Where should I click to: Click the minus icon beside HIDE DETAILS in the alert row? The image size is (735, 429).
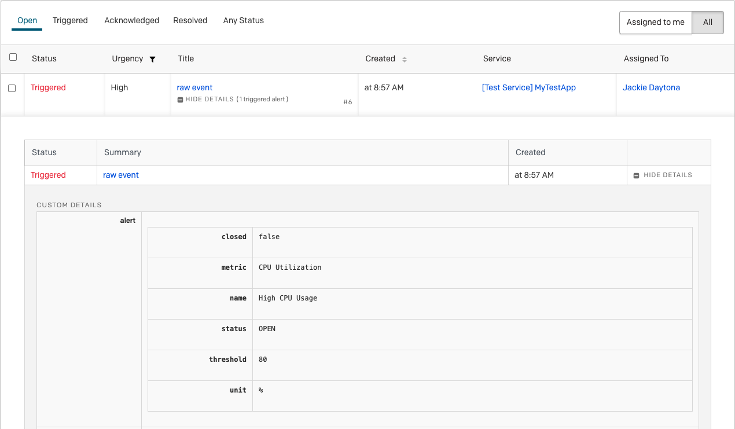click(x=636, y=175)
